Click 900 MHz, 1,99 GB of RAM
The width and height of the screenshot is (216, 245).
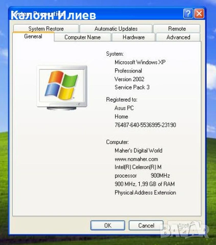pos(145,184)
